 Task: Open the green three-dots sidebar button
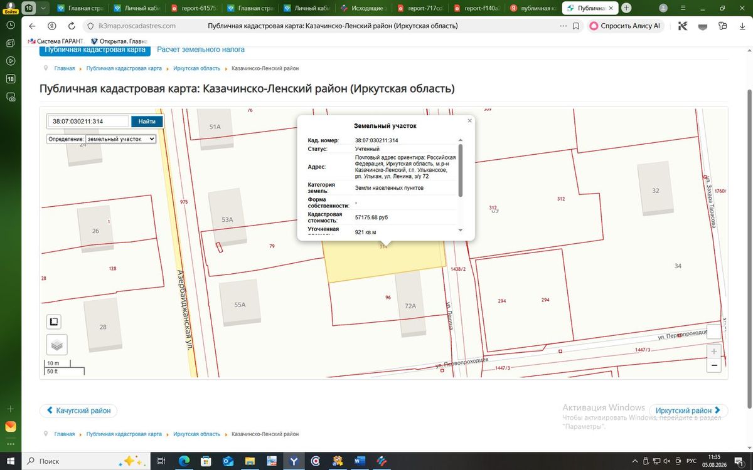point(11,444)
